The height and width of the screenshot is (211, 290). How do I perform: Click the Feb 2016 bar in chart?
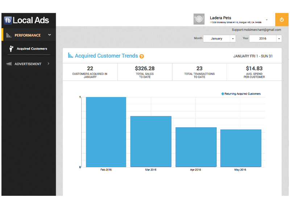coord(106,132)
